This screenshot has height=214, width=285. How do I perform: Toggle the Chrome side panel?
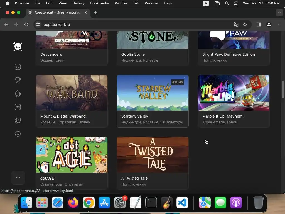259,25
